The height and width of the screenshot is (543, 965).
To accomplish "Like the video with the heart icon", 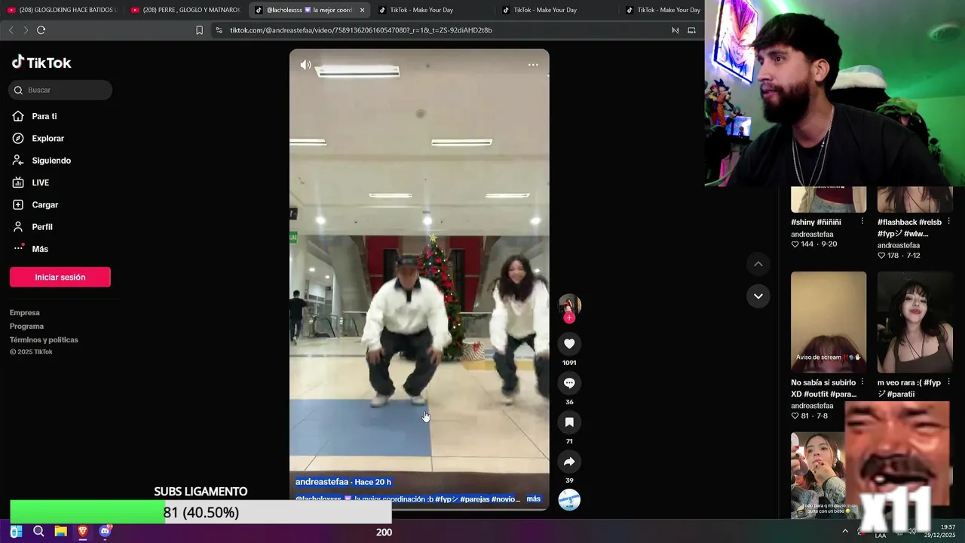I will (x=569, y=344).
